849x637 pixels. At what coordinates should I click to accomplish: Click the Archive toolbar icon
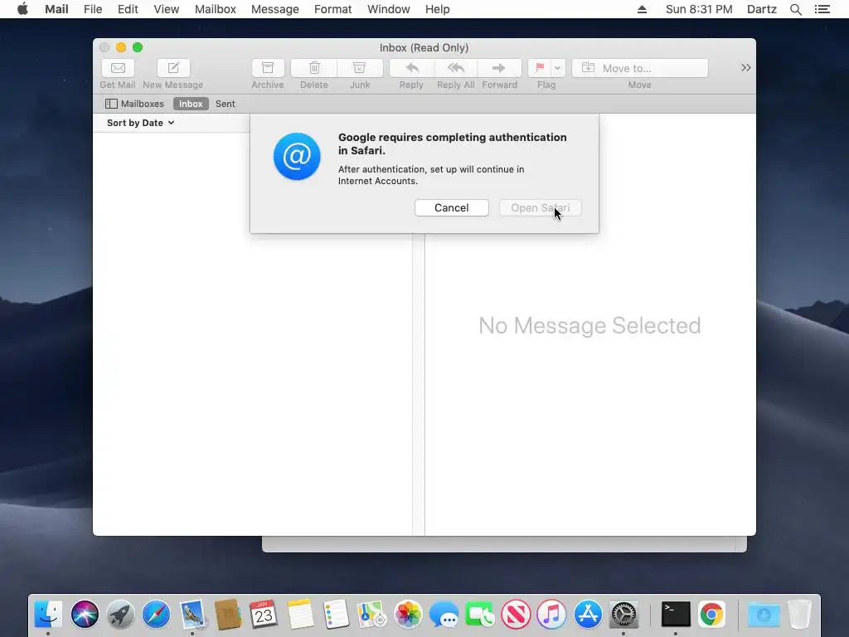[x=268, y=68]
